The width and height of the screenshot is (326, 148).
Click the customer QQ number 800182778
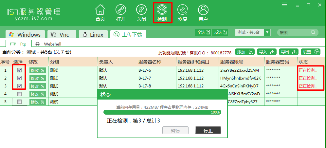[x=221, y=53]
